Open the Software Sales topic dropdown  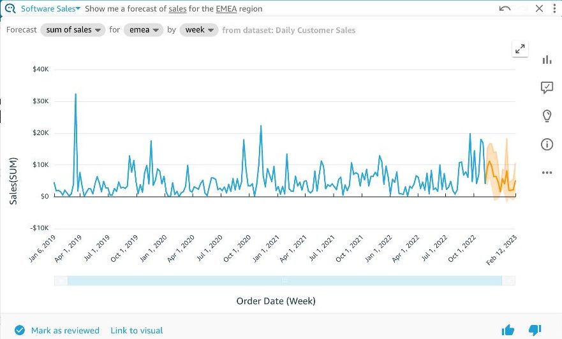click(x=51, y=9)
